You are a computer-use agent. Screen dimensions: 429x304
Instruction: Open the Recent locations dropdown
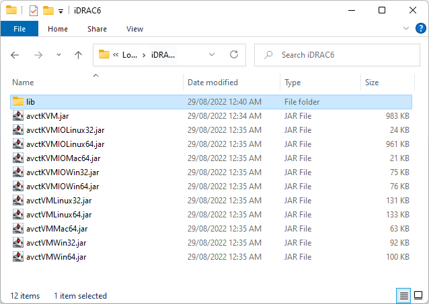58,55
